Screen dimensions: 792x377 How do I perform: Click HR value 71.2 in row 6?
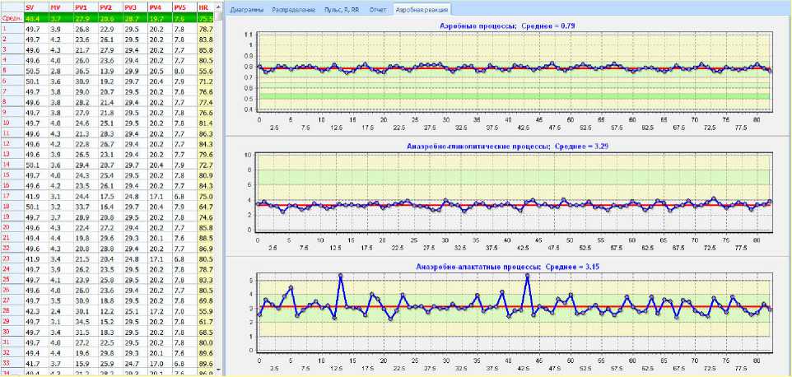coord(205,81)
